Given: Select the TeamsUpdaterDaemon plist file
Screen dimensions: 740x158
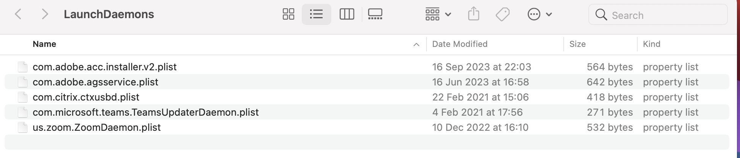Looking at the screenshot, I should pyautogui.click(x=146, y=112).
